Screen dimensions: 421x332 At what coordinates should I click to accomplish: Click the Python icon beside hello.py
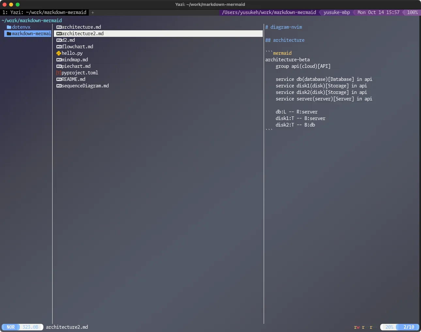[59, 53]
